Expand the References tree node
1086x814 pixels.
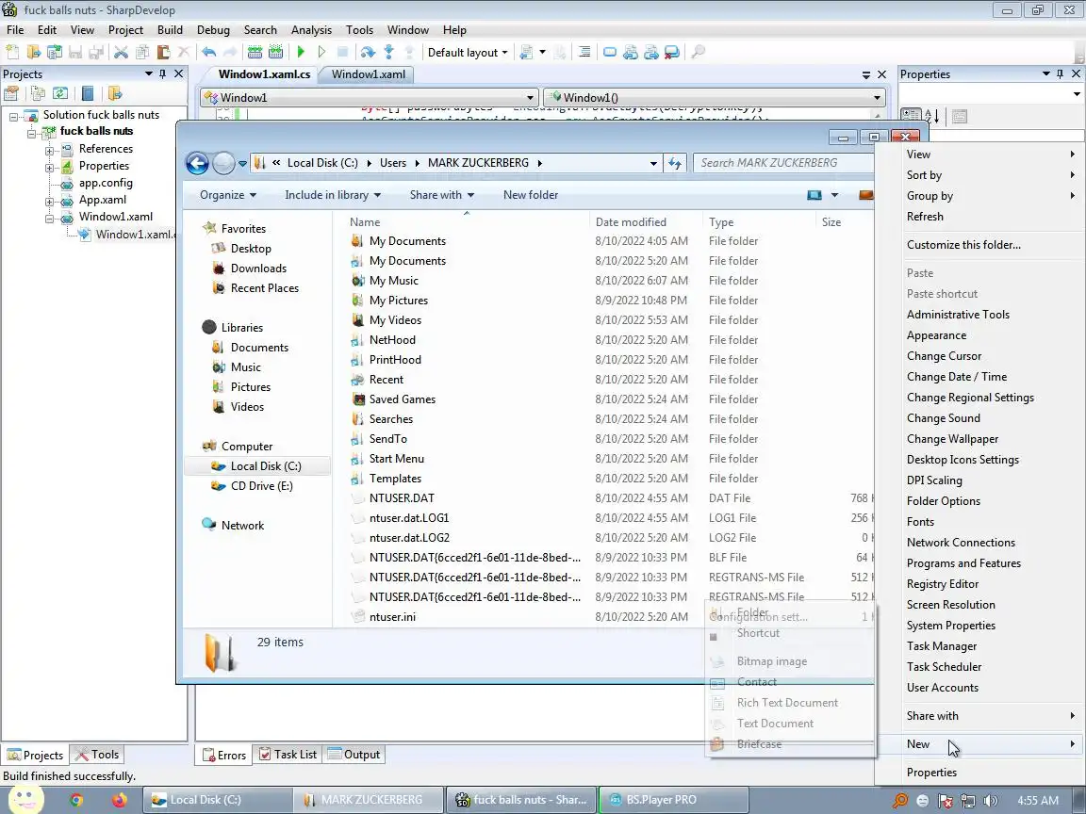pyautogui.click(x=50, y=150)
